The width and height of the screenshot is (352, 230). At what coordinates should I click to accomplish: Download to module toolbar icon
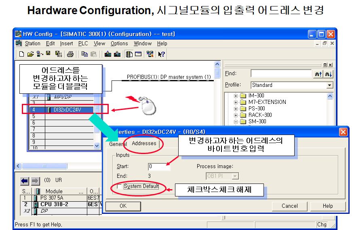coord(108,54)
